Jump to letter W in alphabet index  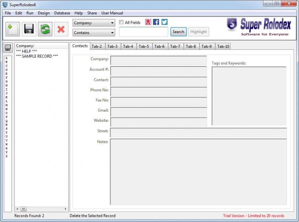(x=7, y=144)
